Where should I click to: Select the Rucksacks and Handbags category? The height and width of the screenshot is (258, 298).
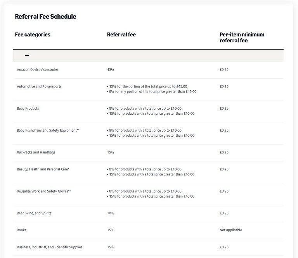(x=36, y=152)
